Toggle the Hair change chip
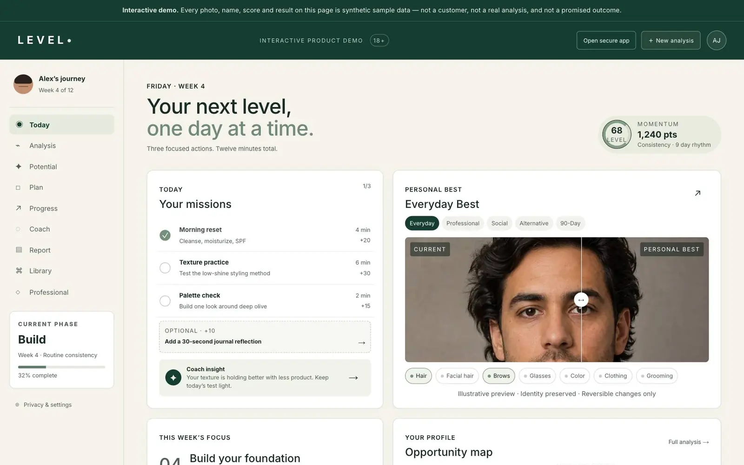 pyautogui.click(x=418, y=376)
